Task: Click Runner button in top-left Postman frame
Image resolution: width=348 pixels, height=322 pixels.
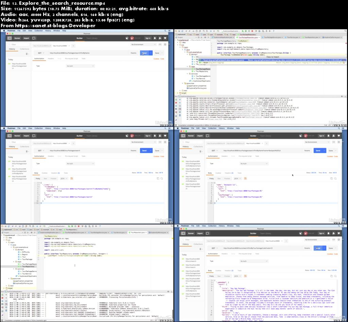Action: [x=17, y=38]
